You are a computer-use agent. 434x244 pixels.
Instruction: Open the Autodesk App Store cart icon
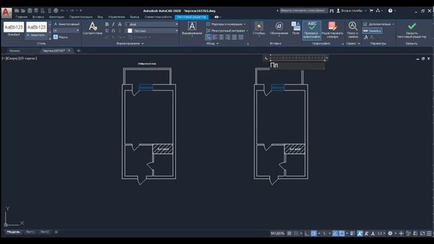[x=372, y=11]
